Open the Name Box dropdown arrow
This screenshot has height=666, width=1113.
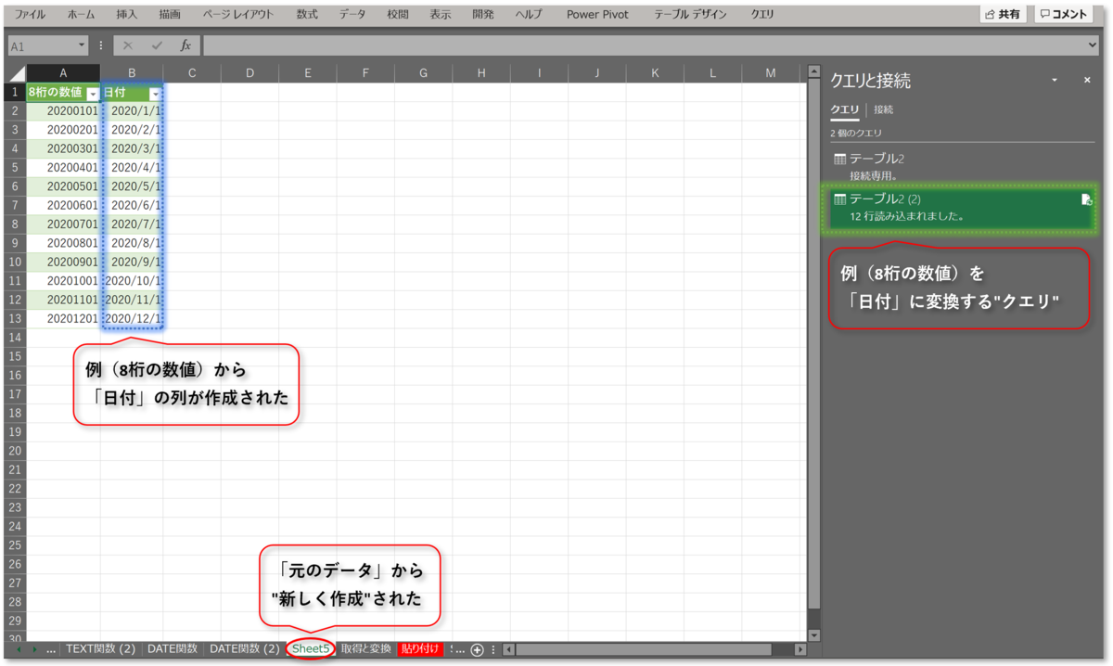pos(83,45)
